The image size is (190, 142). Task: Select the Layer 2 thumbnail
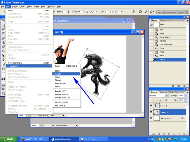[x=157, y=106]
